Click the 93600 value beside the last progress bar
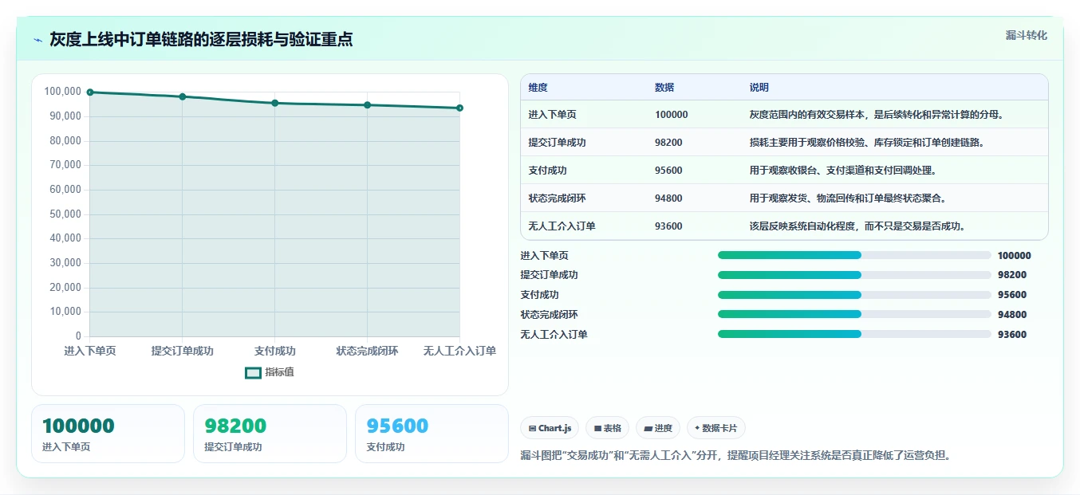Image resolution: width=1080 pixels, height=495 pixels. (1012, 335)
